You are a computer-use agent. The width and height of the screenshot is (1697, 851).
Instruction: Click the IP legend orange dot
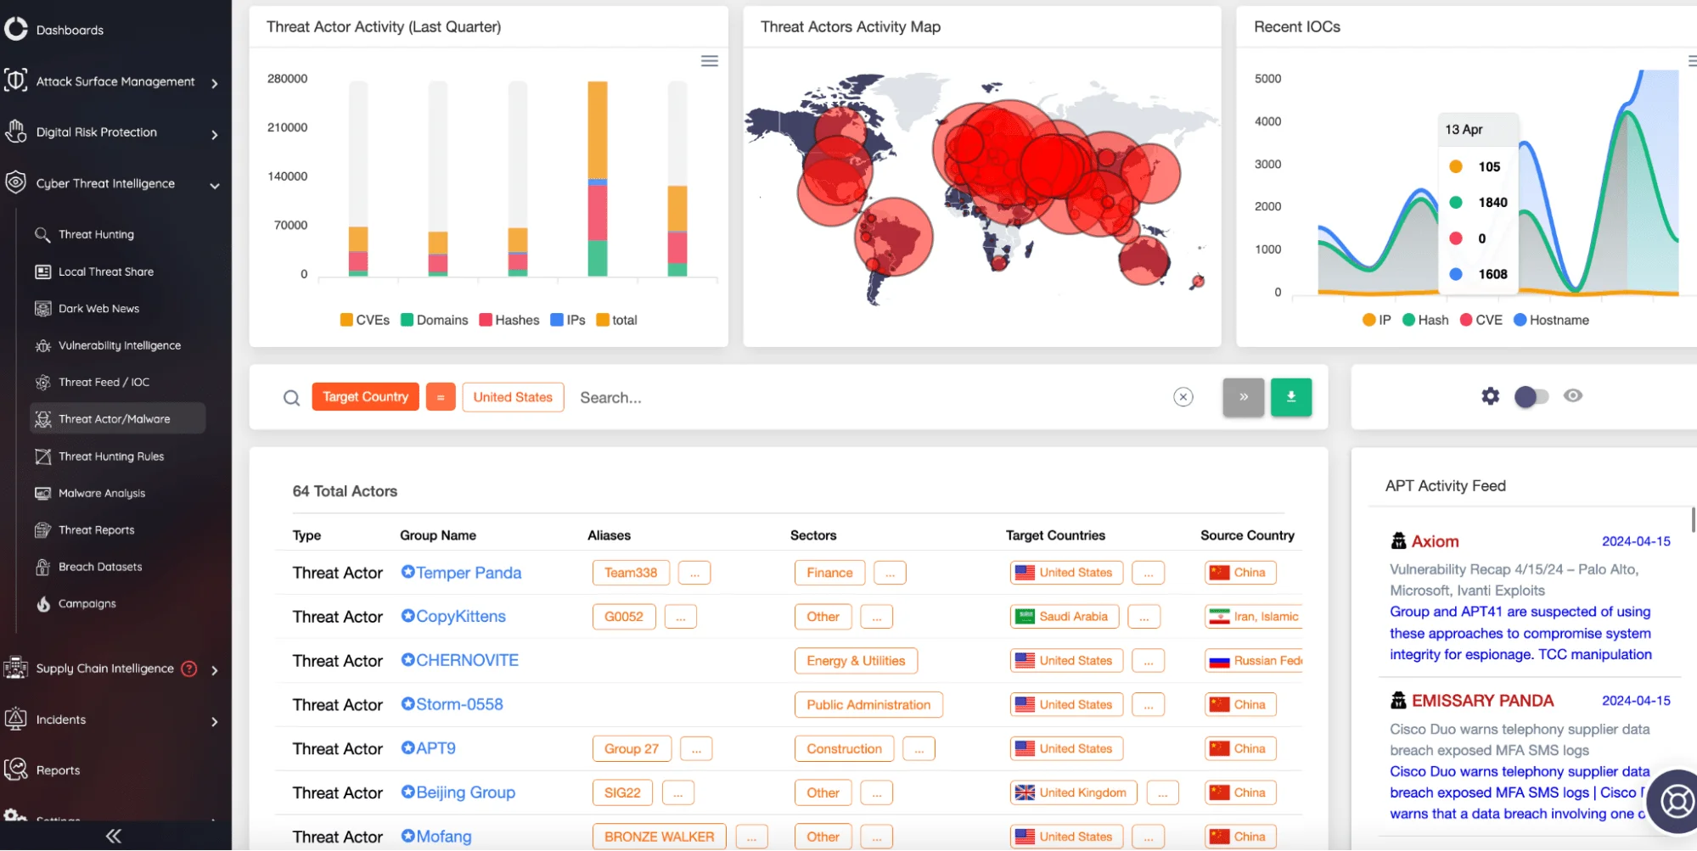1368,320
